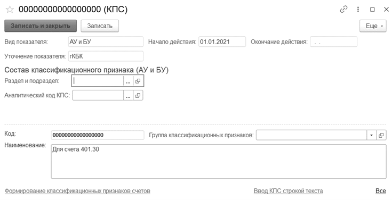Focus the Начало действия date field
The width and height of the screenshot is (392, 200).
pyautogui.click(x=222, y=41)
